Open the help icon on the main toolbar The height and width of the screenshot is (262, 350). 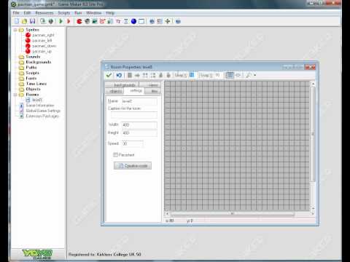(178, 21)
